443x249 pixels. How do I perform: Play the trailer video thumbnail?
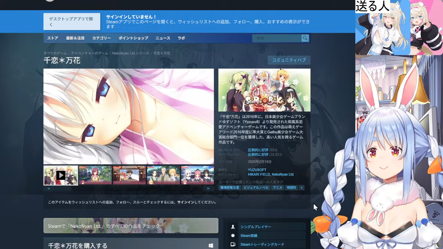coord(61,175)
